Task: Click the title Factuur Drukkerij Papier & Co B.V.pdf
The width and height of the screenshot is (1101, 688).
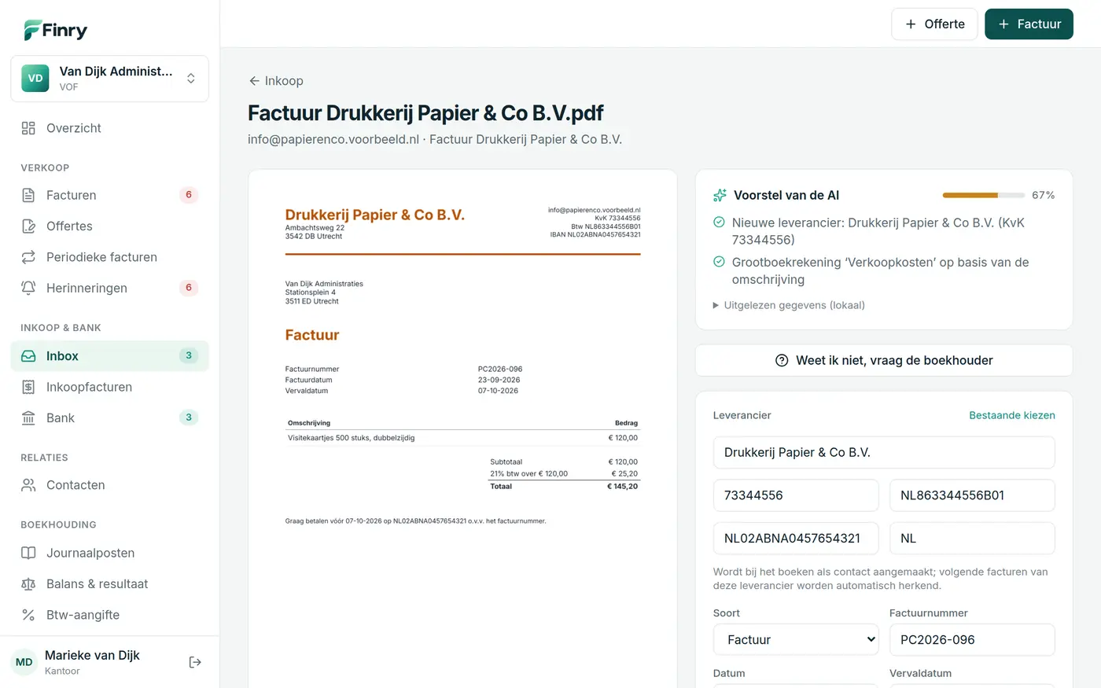Action: tap(425, 113)
